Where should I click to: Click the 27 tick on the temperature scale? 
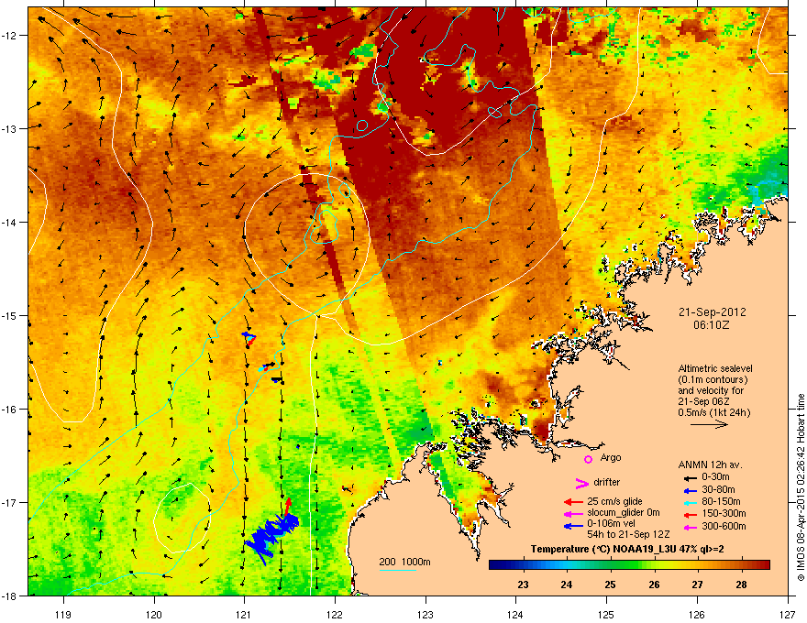(697, 585)
